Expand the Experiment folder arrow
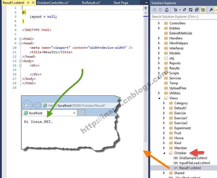 pyautogui.click(x=164, y=128)
